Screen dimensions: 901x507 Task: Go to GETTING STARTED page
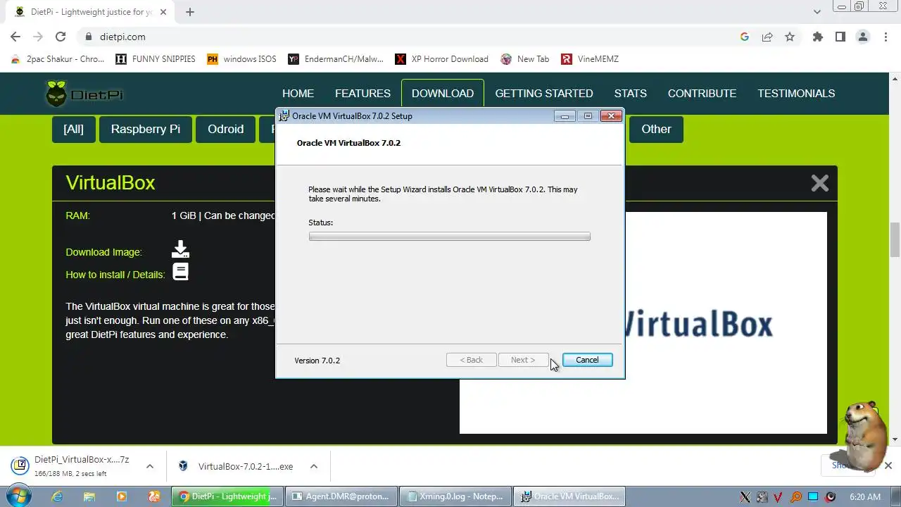(x=544, y=94)
